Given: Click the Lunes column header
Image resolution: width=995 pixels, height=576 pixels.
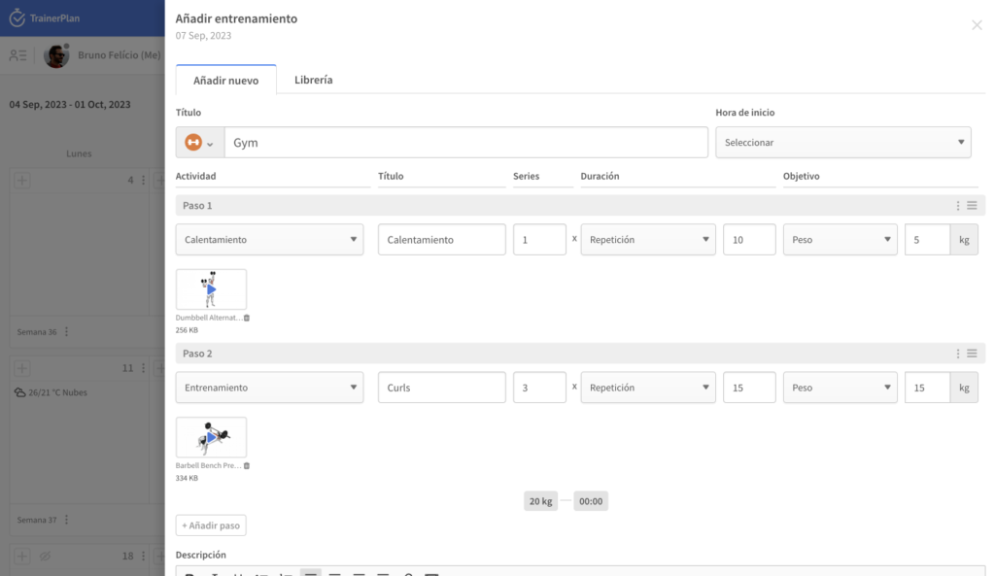Looking at the screenshot, I should tap(79, 153).
